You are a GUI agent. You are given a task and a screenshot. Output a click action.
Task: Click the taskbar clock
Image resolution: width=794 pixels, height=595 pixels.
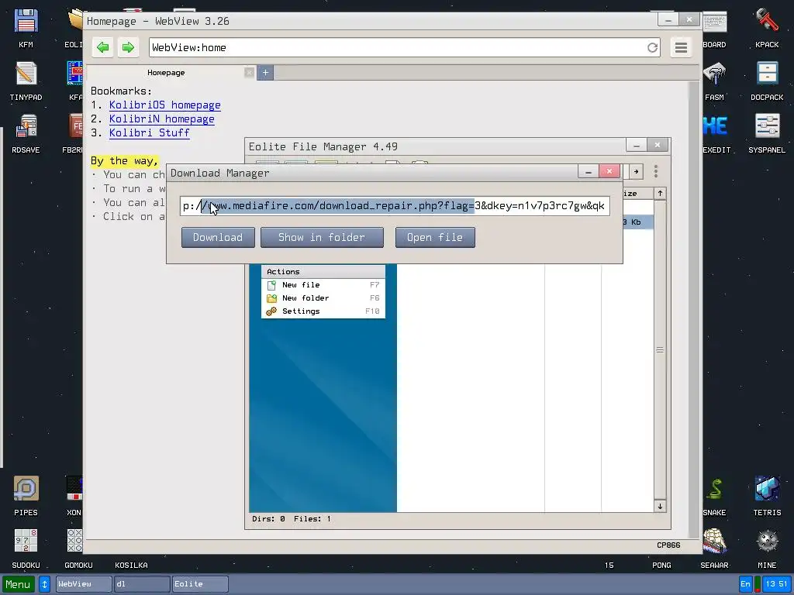tap(777, 584)
